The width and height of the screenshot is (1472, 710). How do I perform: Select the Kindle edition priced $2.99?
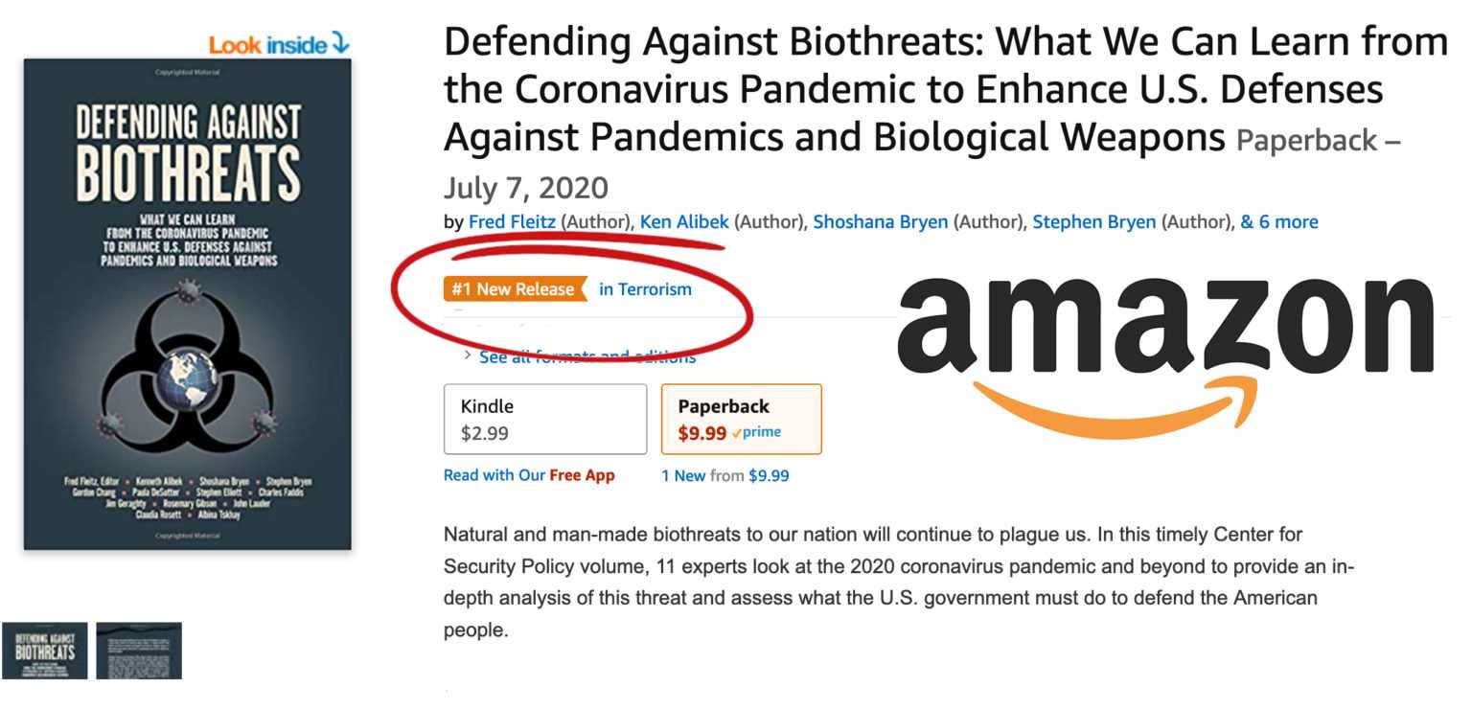point(545,419)
